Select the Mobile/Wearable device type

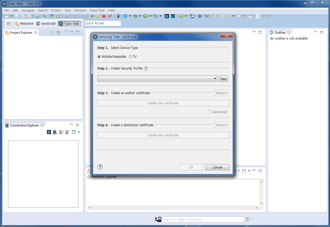point(99,57)
